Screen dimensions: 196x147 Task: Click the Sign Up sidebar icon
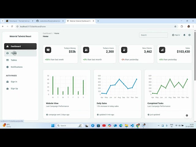[7, 89]
